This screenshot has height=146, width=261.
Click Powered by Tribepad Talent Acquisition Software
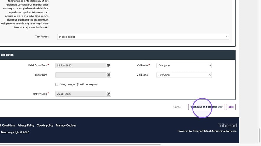click(207, 131)
